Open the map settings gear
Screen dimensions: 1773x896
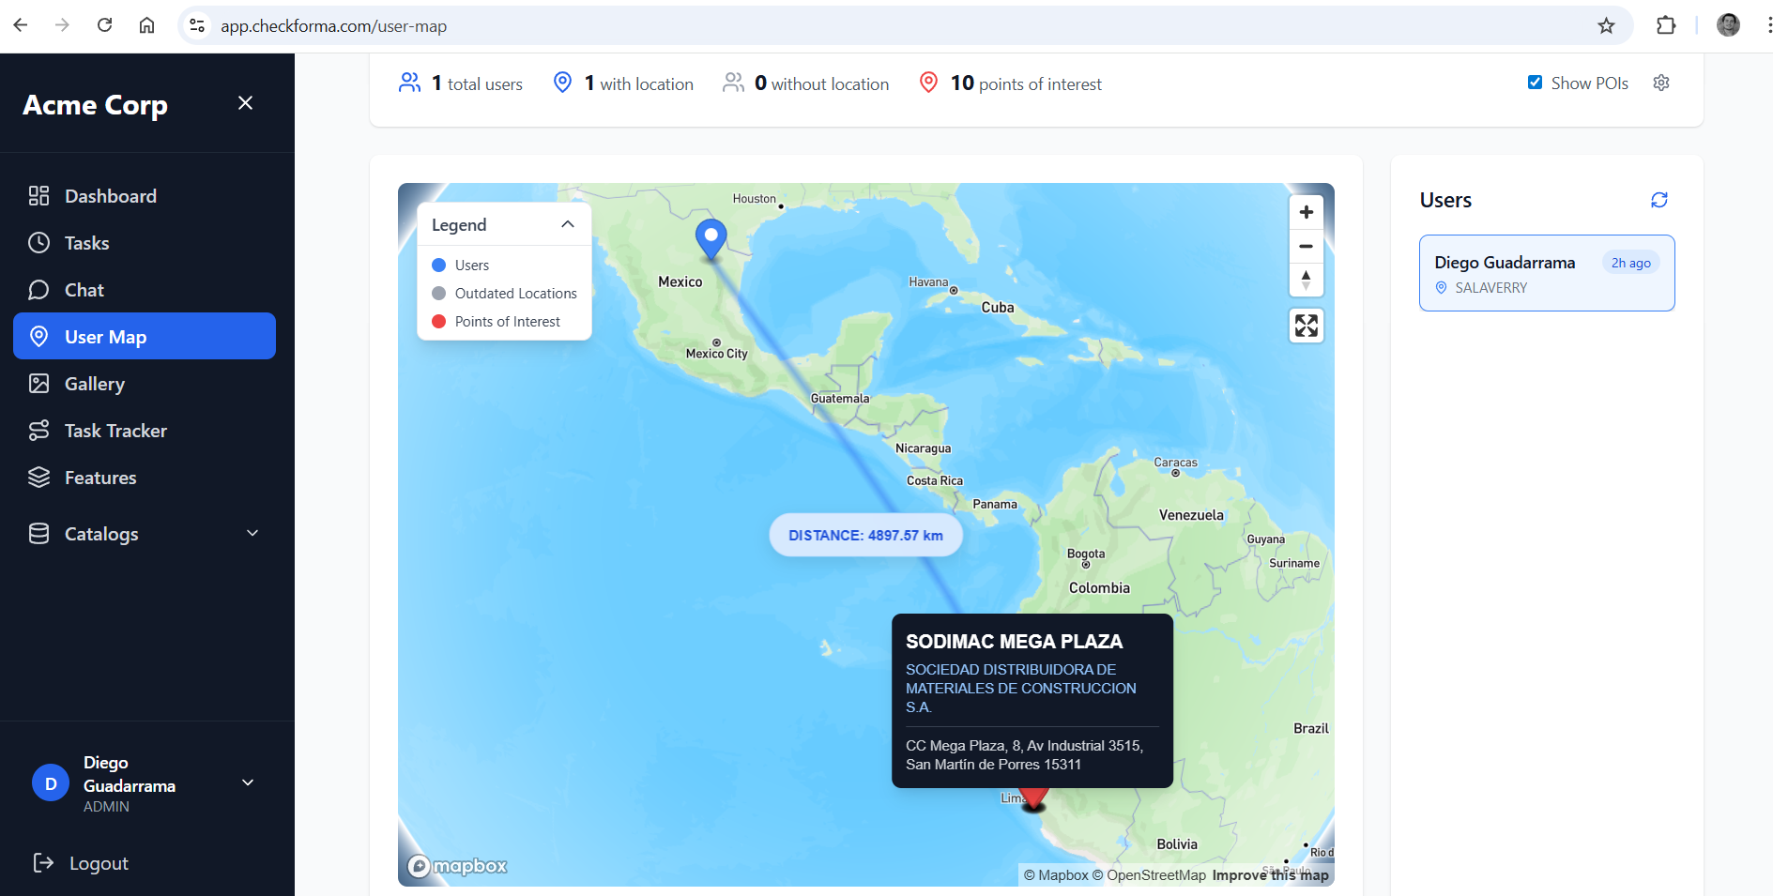click(x=1661, y=83)
